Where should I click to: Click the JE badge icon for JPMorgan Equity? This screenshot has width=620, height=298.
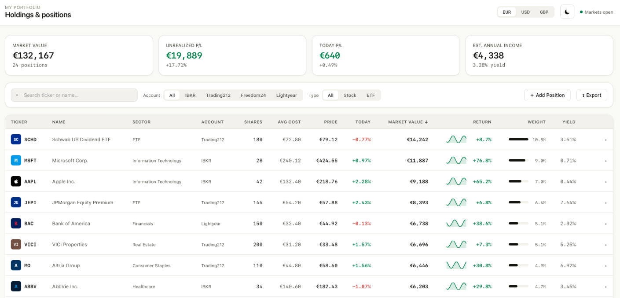click(15, 202)
